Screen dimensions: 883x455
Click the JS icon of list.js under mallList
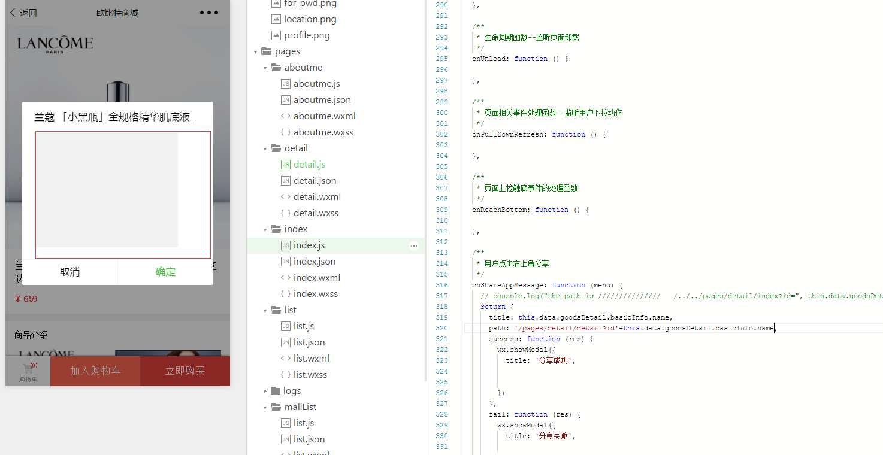[286, 423]
